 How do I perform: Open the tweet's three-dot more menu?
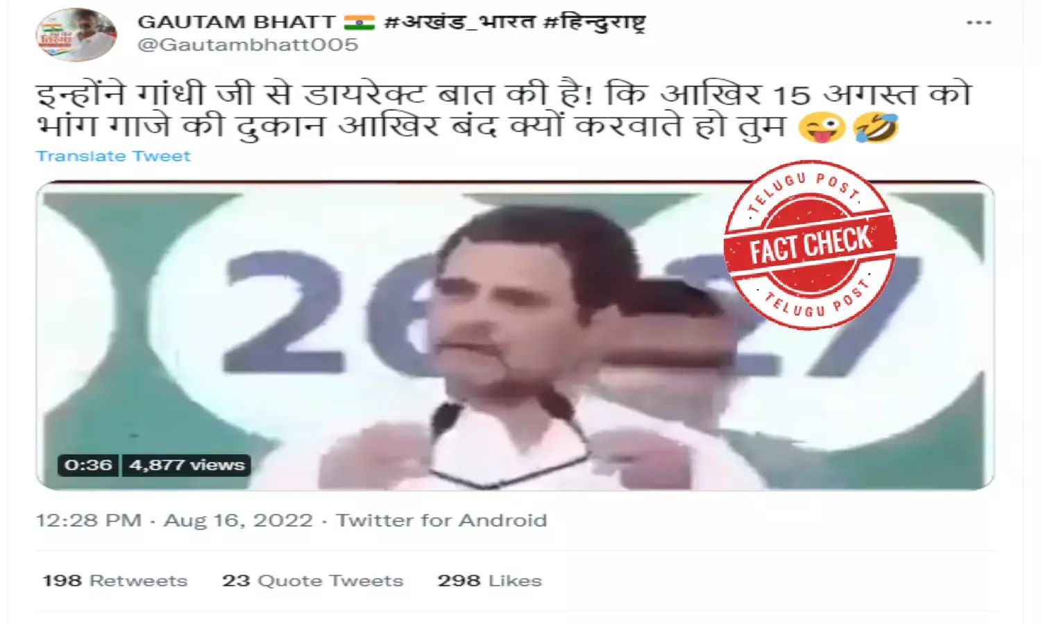click(x=979, y=23)
